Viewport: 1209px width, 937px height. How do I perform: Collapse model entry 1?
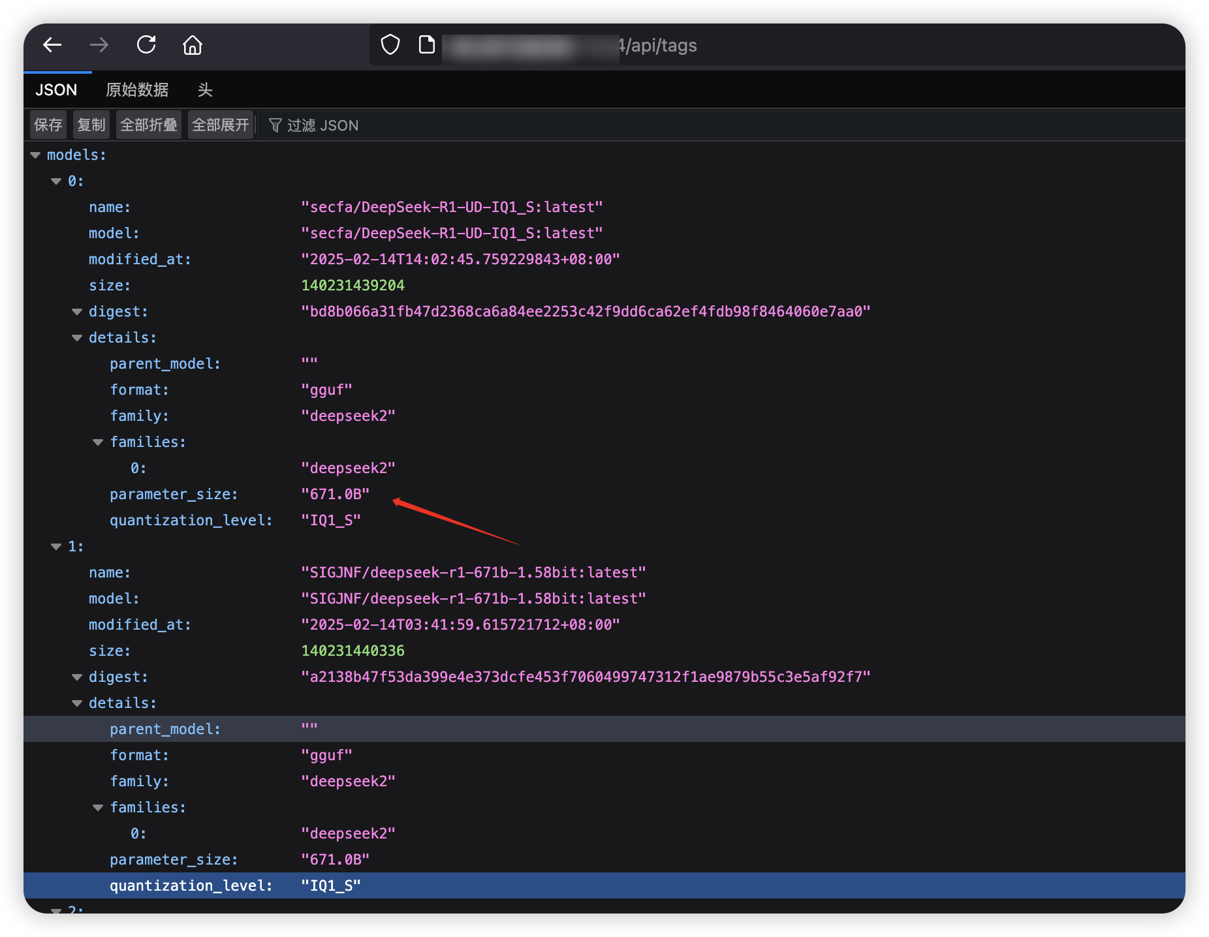click(x=56, y=547)
